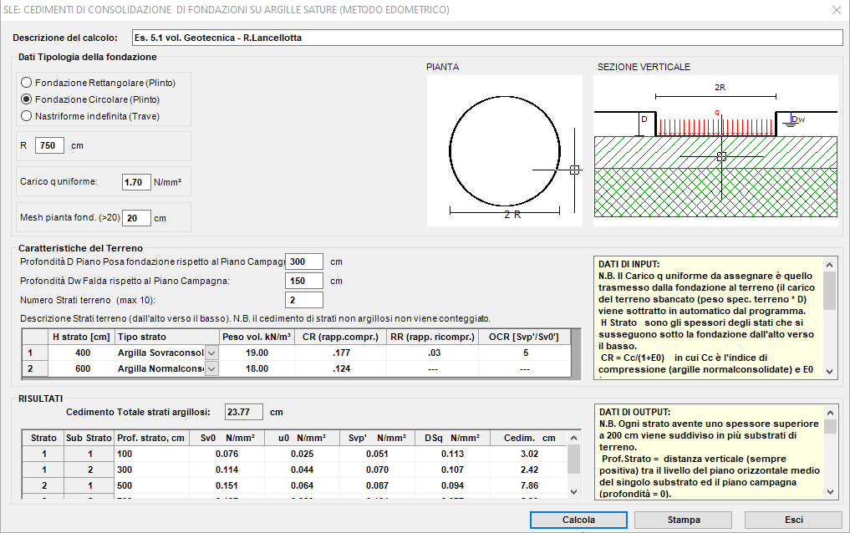
Task: Select Nastriforme indefinita (Trave) option
Action: 90,116
